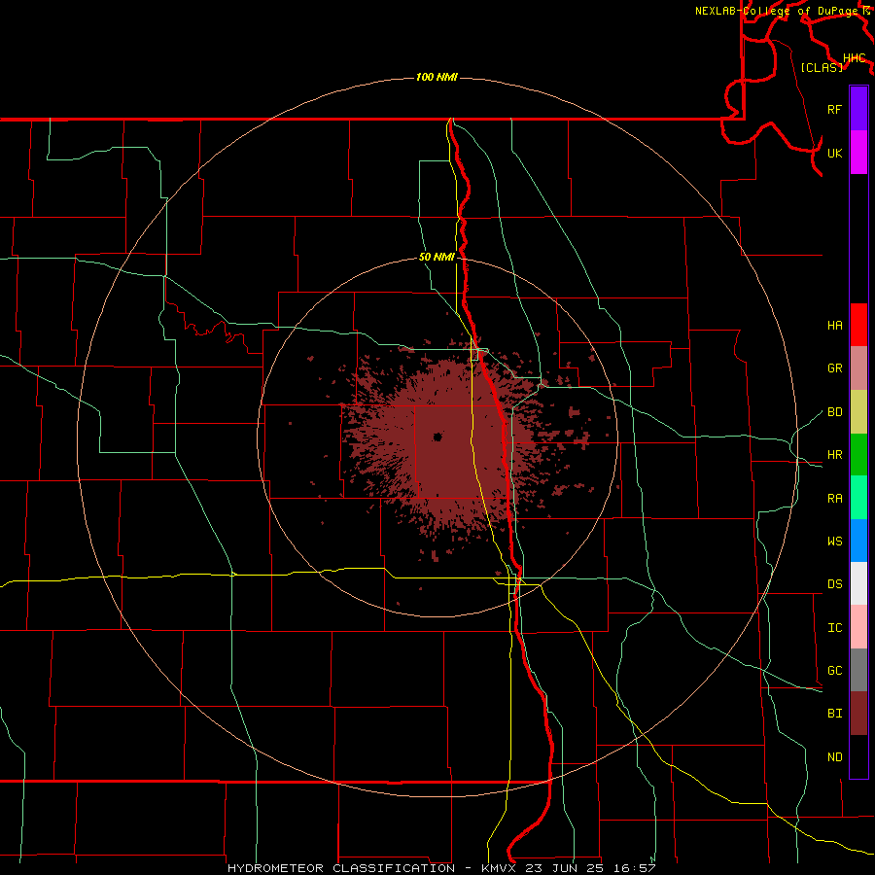Click the BD legend label

[x=834, y=412]
